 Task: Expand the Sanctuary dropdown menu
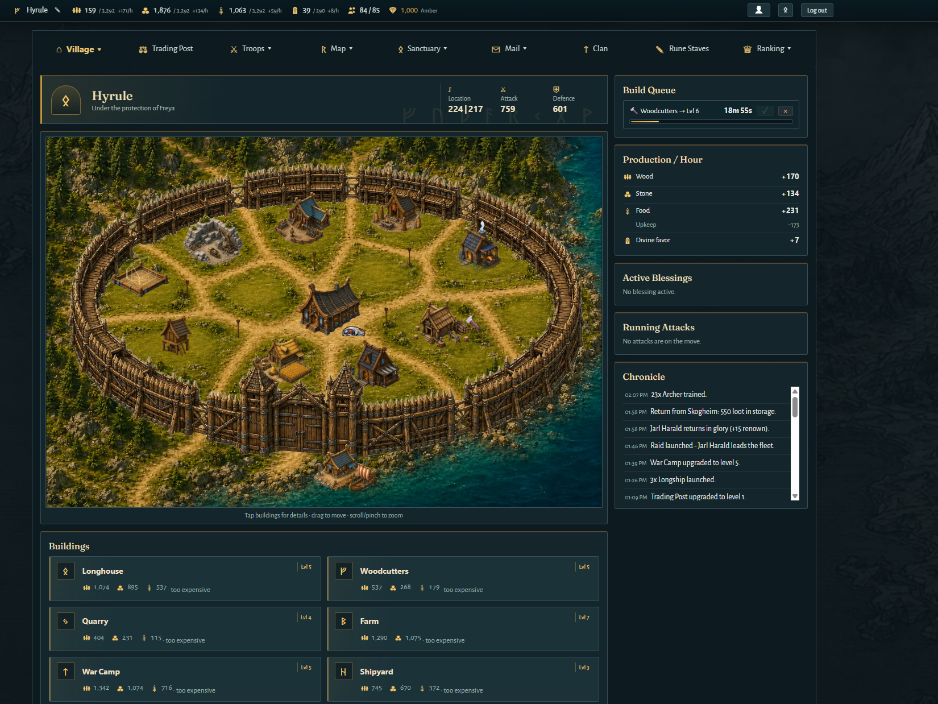point(422,49)
